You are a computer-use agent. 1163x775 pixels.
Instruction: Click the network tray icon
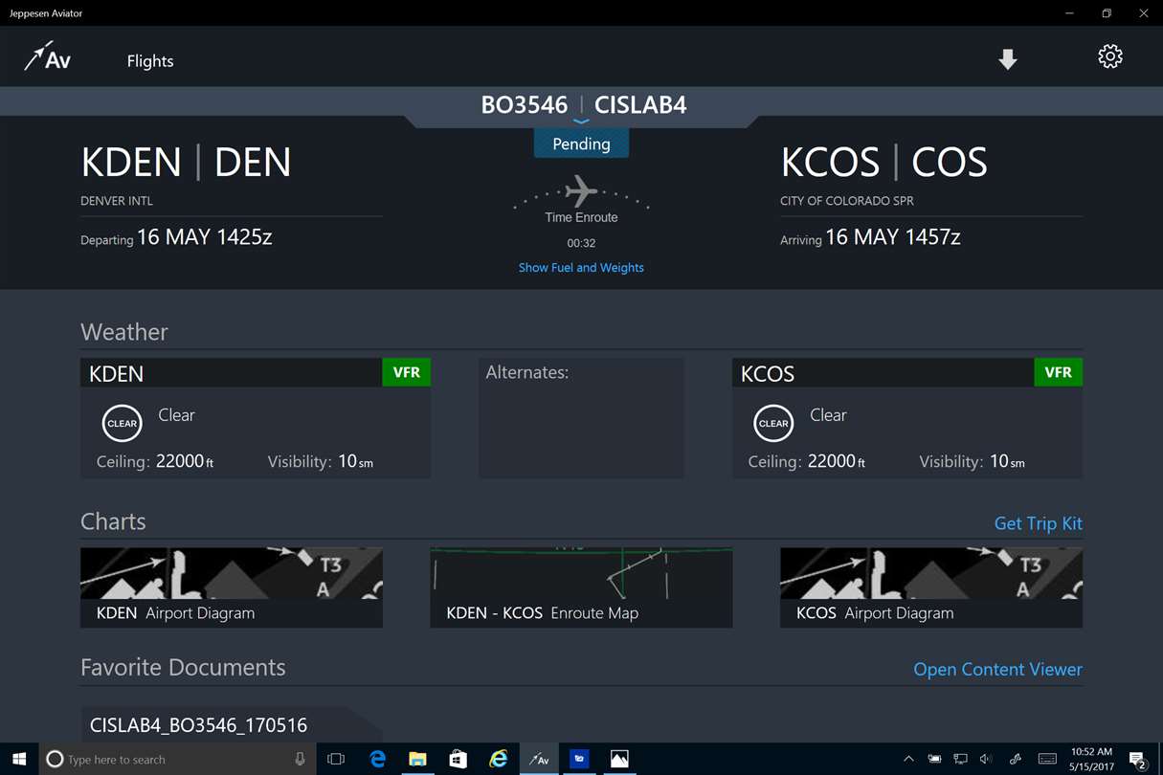[960, 759]
